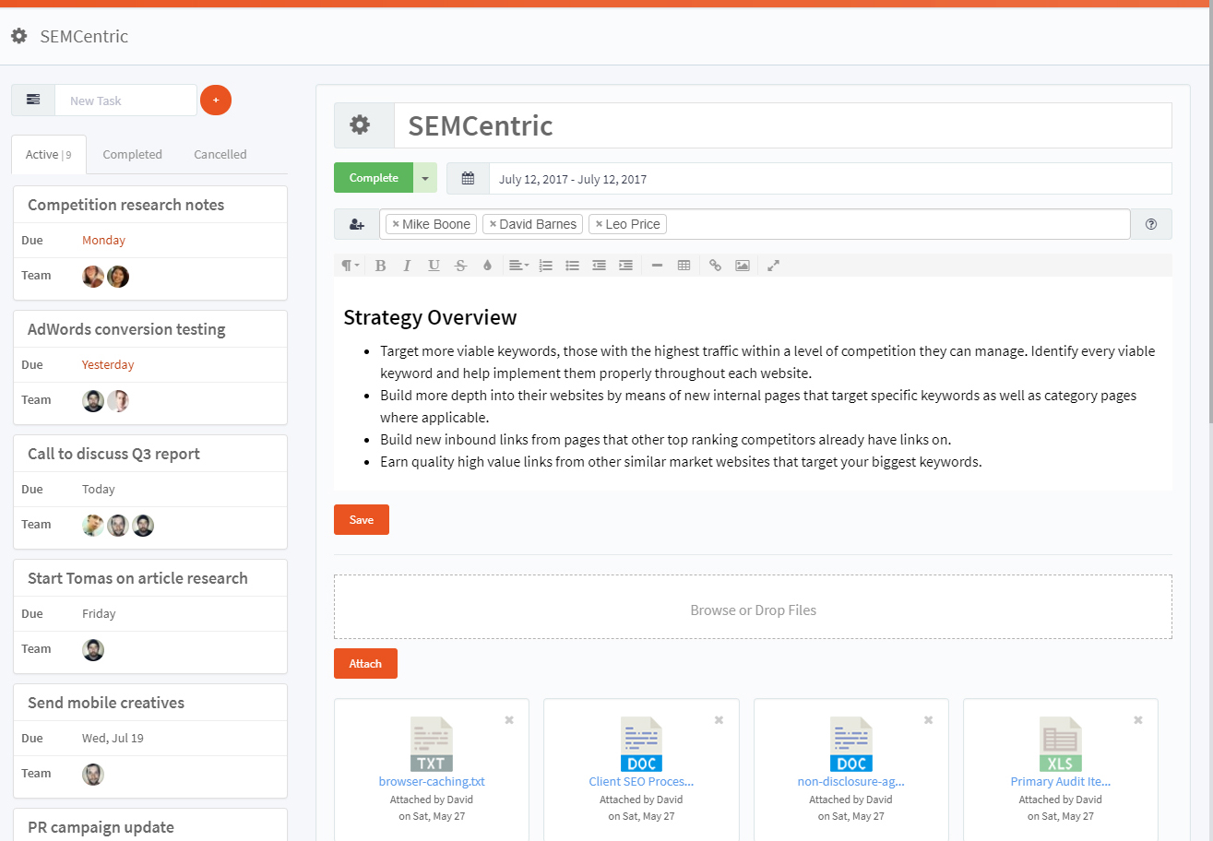Screen dimensions: 1213x841
Task: Click the Yesterday due date text
Action: [x=108, y=364]
